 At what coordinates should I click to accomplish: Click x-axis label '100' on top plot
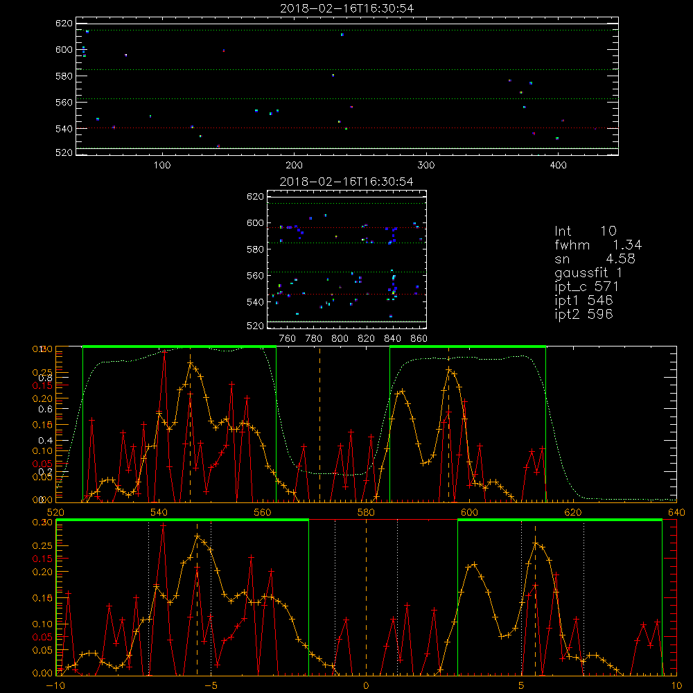coord(162,166)
